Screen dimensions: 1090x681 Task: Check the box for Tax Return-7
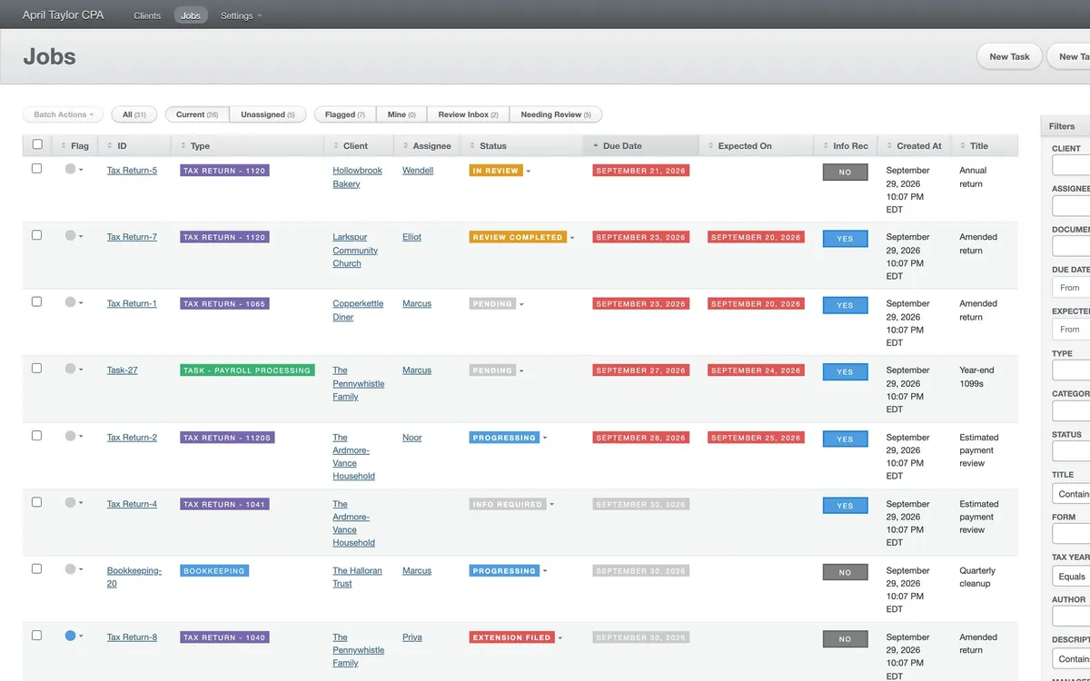coord(37,235)
